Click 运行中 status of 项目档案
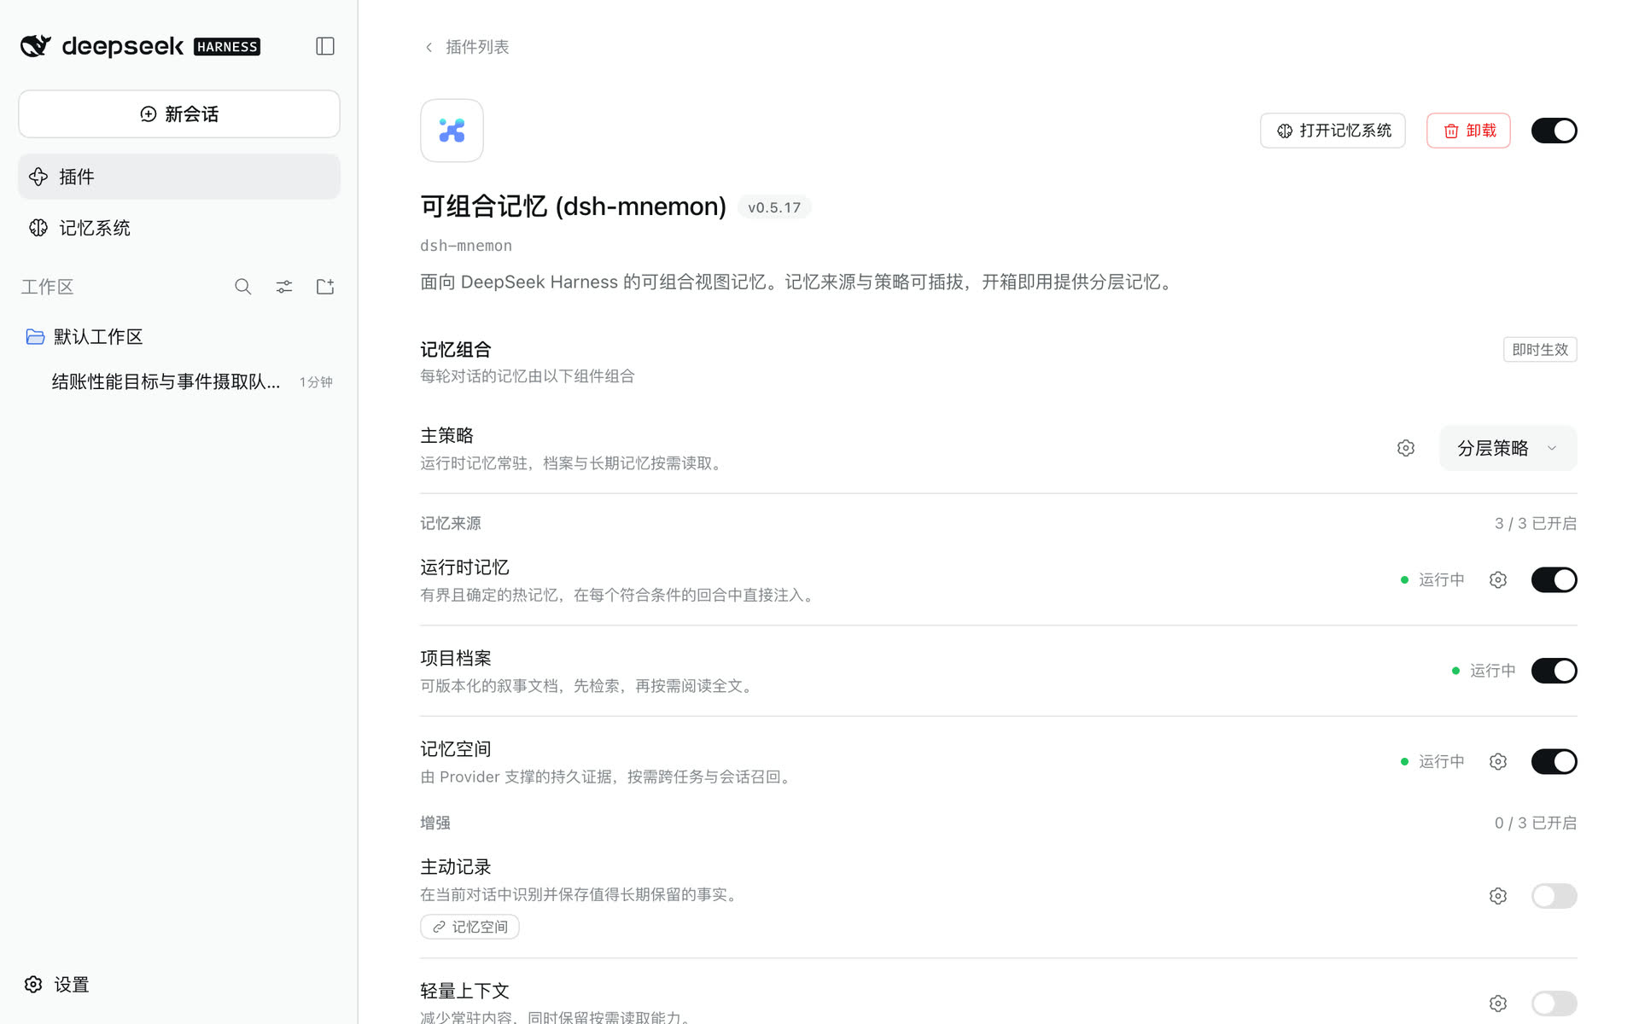 1484,671
